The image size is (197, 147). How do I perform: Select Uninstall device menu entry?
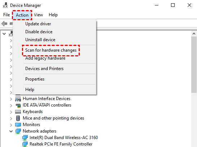(40, 40)
